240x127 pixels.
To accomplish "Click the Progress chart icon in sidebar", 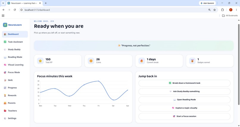I will click(x=5, y=88).
